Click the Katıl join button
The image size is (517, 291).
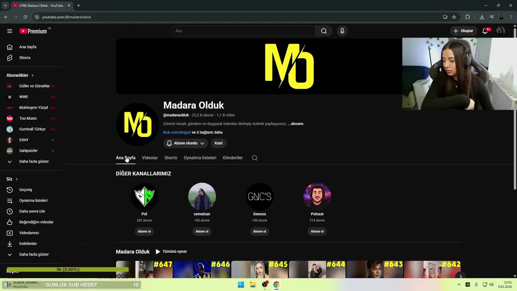(x=219, y=143)
